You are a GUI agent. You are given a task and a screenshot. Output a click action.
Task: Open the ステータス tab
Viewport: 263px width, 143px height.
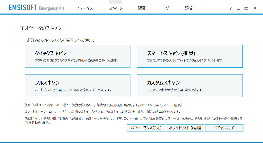click(x=84, y=8)
